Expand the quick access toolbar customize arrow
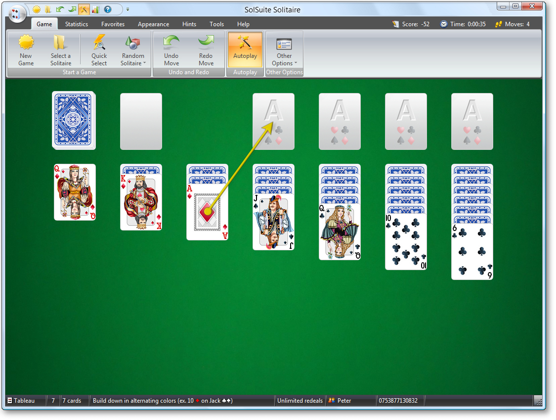This screenshot has width=556, height=420. pos(128,9)
